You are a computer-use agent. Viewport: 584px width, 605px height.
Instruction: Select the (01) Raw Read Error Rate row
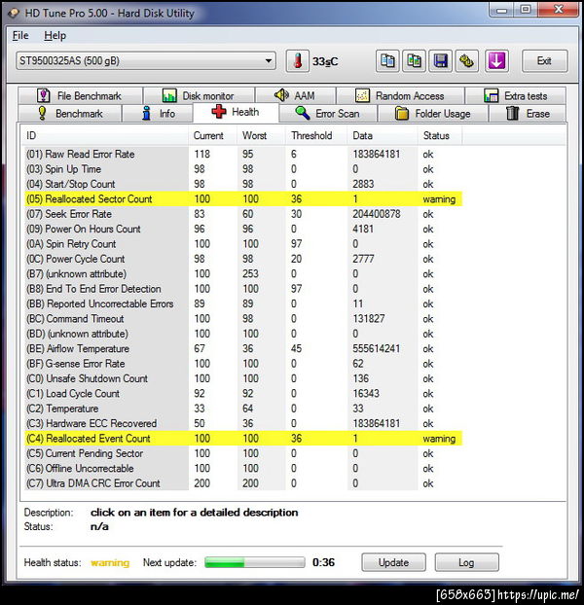(x=243, y=154)
